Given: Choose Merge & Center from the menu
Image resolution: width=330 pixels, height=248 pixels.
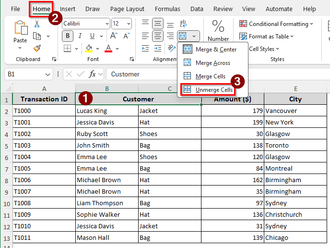Looking at the screenshot, I should click(212, 50).
